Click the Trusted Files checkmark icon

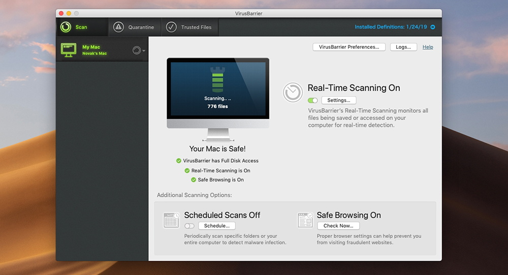click(x=171, y=27)
